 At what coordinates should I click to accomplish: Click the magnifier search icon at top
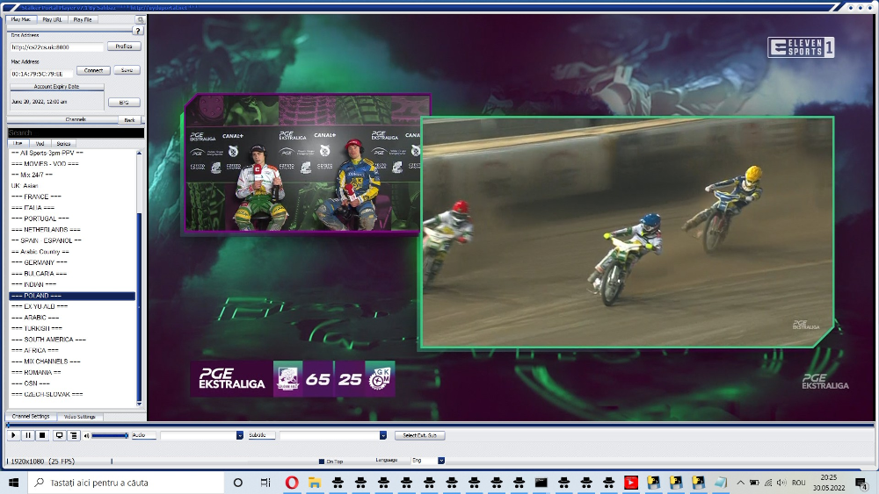(140, 19)
